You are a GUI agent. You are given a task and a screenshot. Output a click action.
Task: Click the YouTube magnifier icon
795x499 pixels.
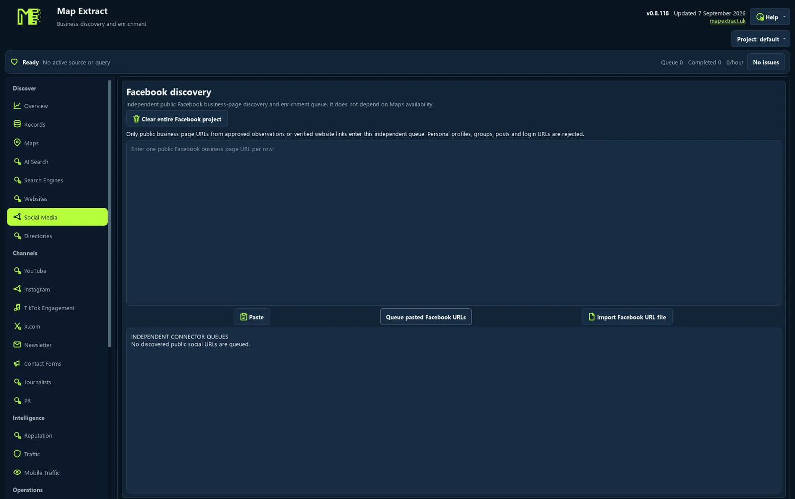point(17,270)
